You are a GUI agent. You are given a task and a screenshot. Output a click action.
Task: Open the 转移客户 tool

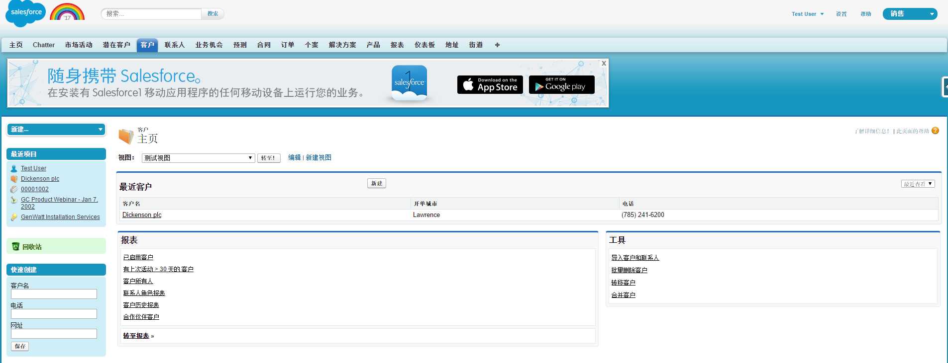(x=623, y=283)
